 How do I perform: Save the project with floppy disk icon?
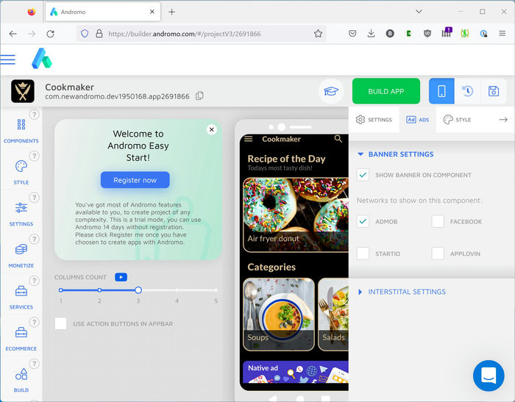(x=494, y=91)
